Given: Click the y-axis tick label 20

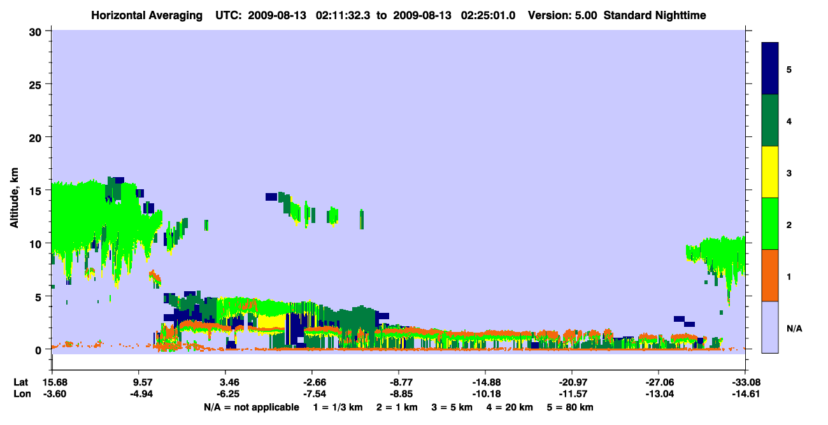Looking at the screenshot, I should [x=37, y=137].
